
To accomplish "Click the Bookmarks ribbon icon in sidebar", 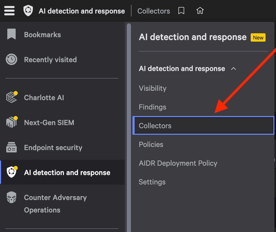I will tap(11, 34).
